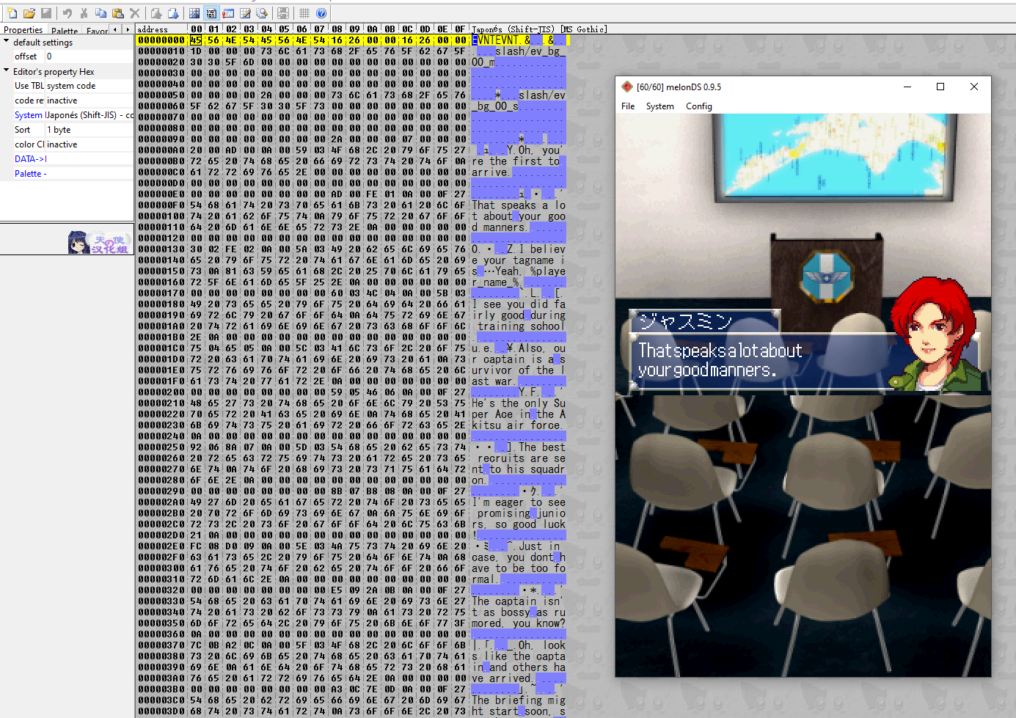The width and height of the screenshot is (1016, 718).
Task: Click the offset value field showing 0
Action: tap(89, 56)
